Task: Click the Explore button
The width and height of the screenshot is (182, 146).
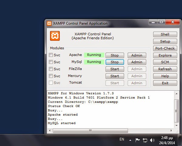Action: 165,55
